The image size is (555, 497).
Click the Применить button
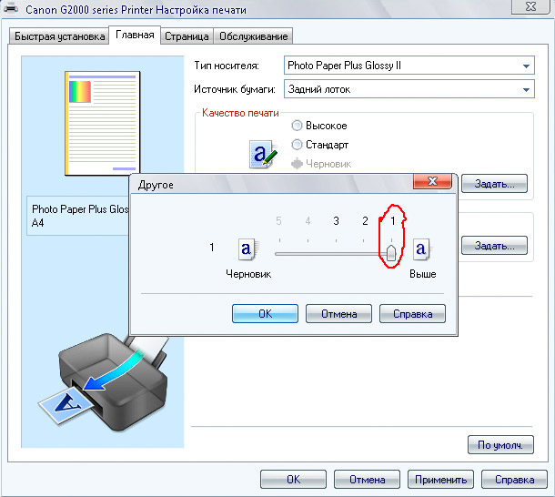440,480
